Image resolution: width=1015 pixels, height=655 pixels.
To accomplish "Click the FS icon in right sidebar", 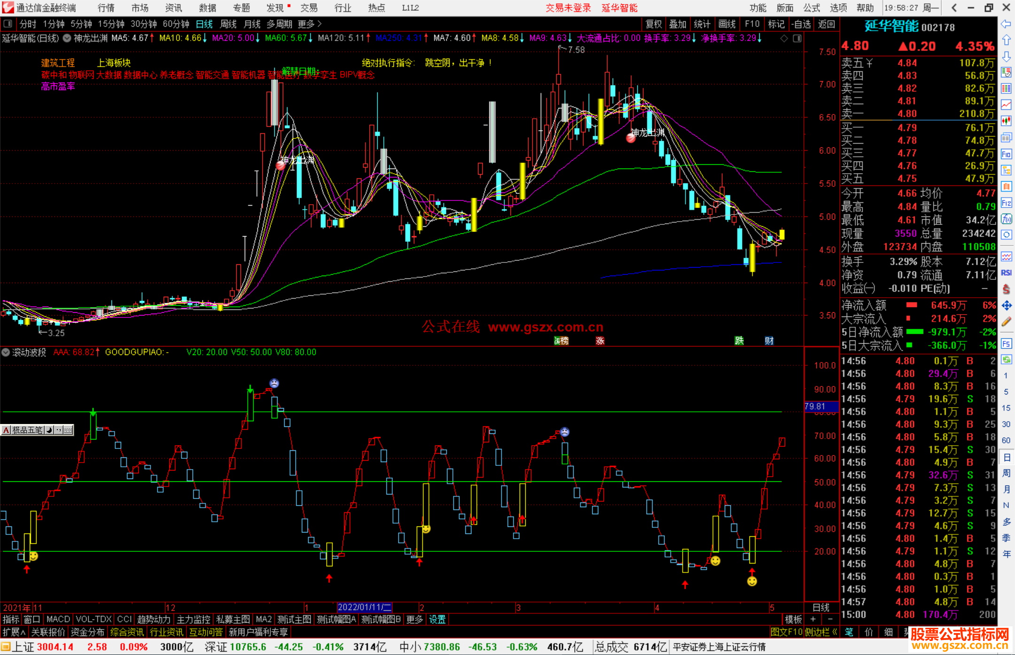I will pos(1006,344).
